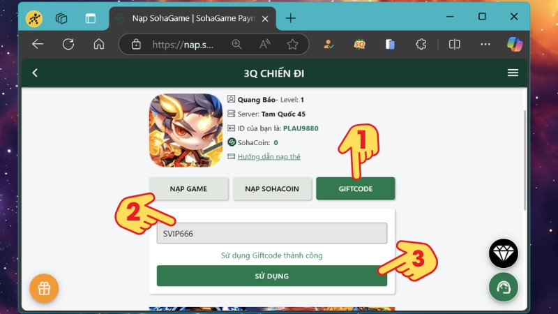This screenshot has width=558, height=314.
Task: Go back with the browser back arrow
Action: tap(38, 44)
